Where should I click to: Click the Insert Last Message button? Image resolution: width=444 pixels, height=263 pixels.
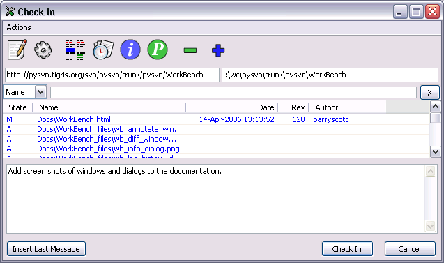tap(46, 249)
